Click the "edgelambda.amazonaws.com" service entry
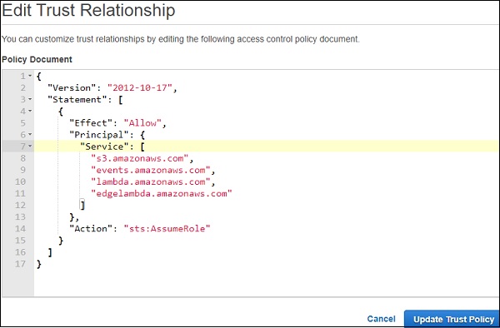Screen dimensions: 500x328 click(162, 194)
